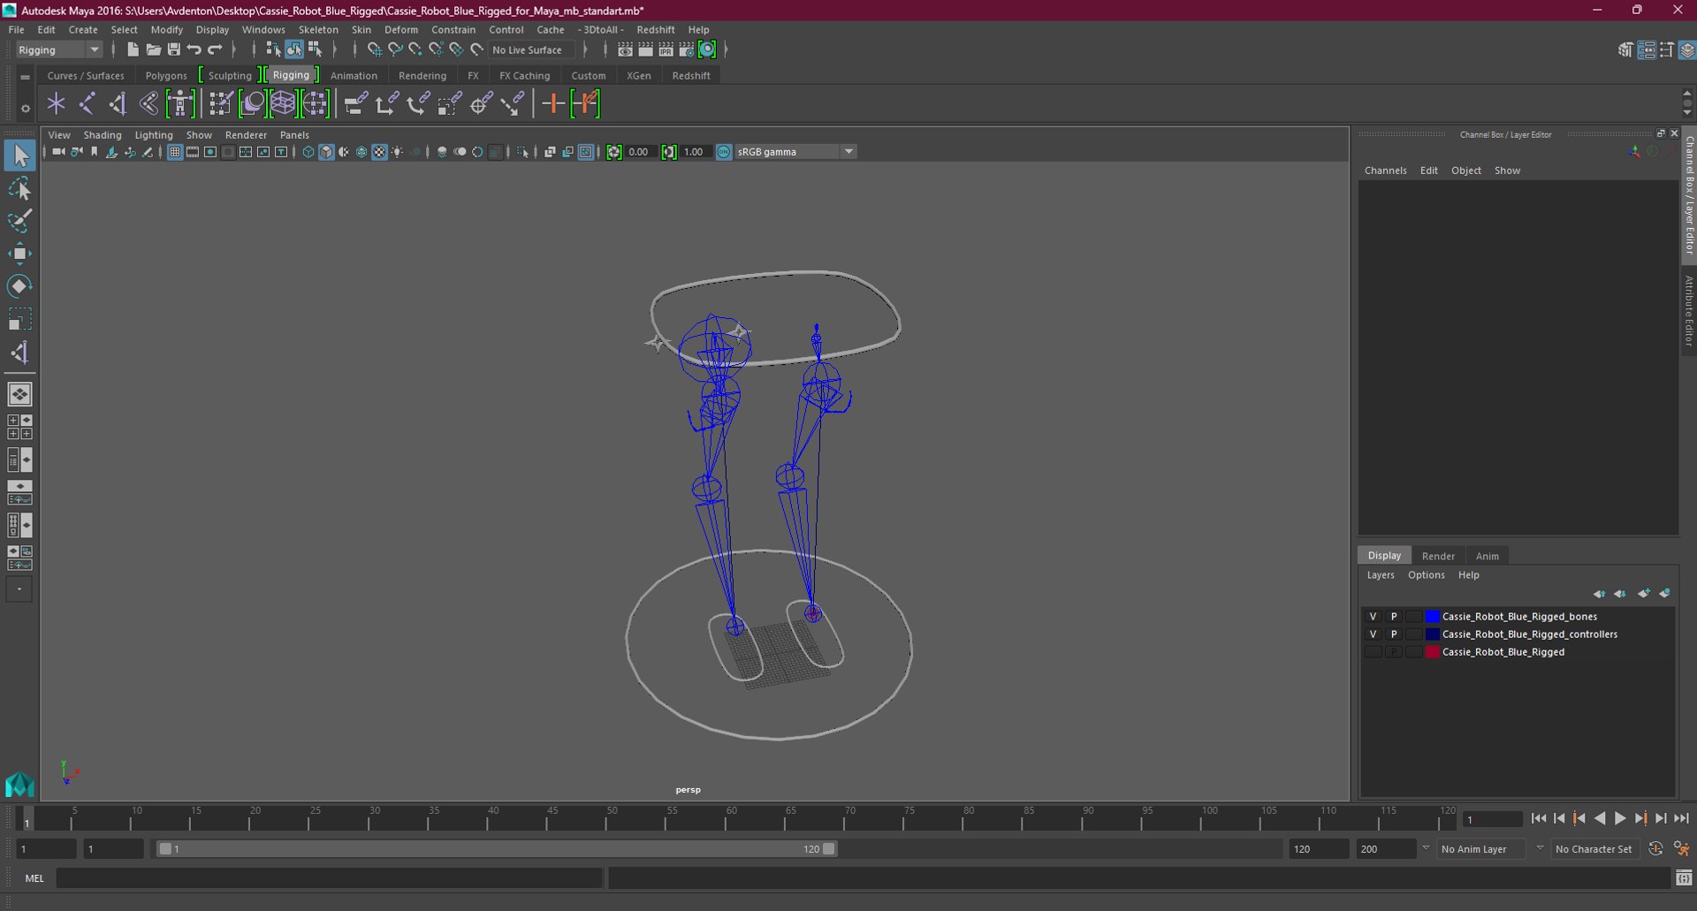Screen dimensions: 1697x911
Task: Click the Snap to Grids icon
Action: [374, 49]
